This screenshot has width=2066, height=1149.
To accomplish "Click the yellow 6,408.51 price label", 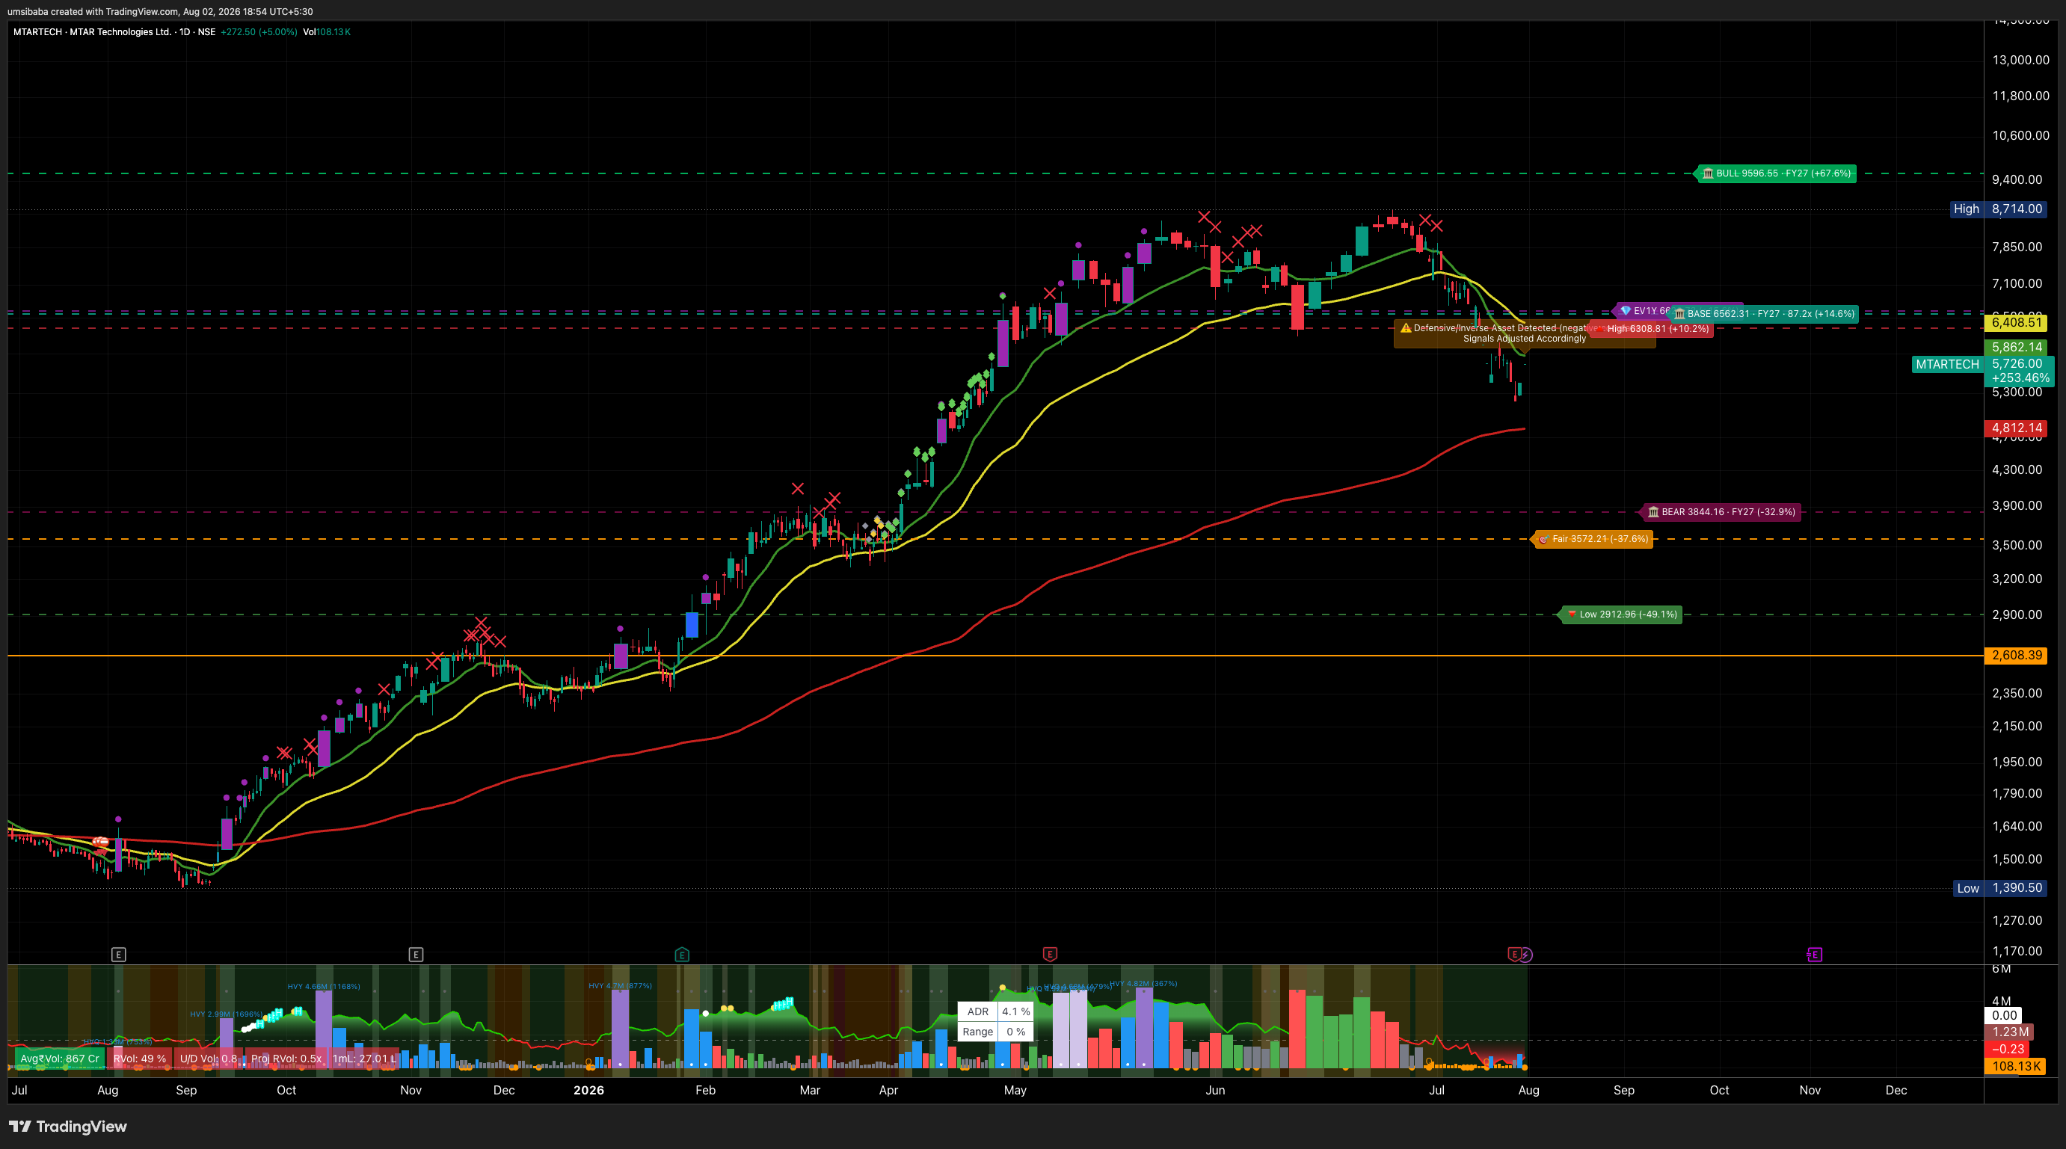I will point(2015,322).
